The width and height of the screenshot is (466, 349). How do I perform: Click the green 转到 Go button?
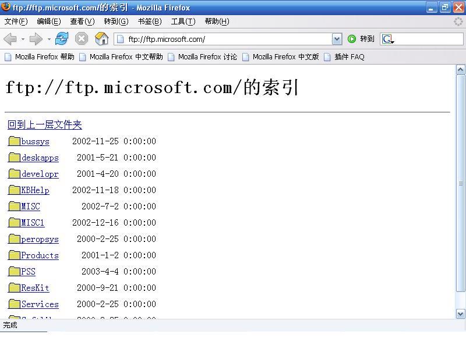[361, 39]
